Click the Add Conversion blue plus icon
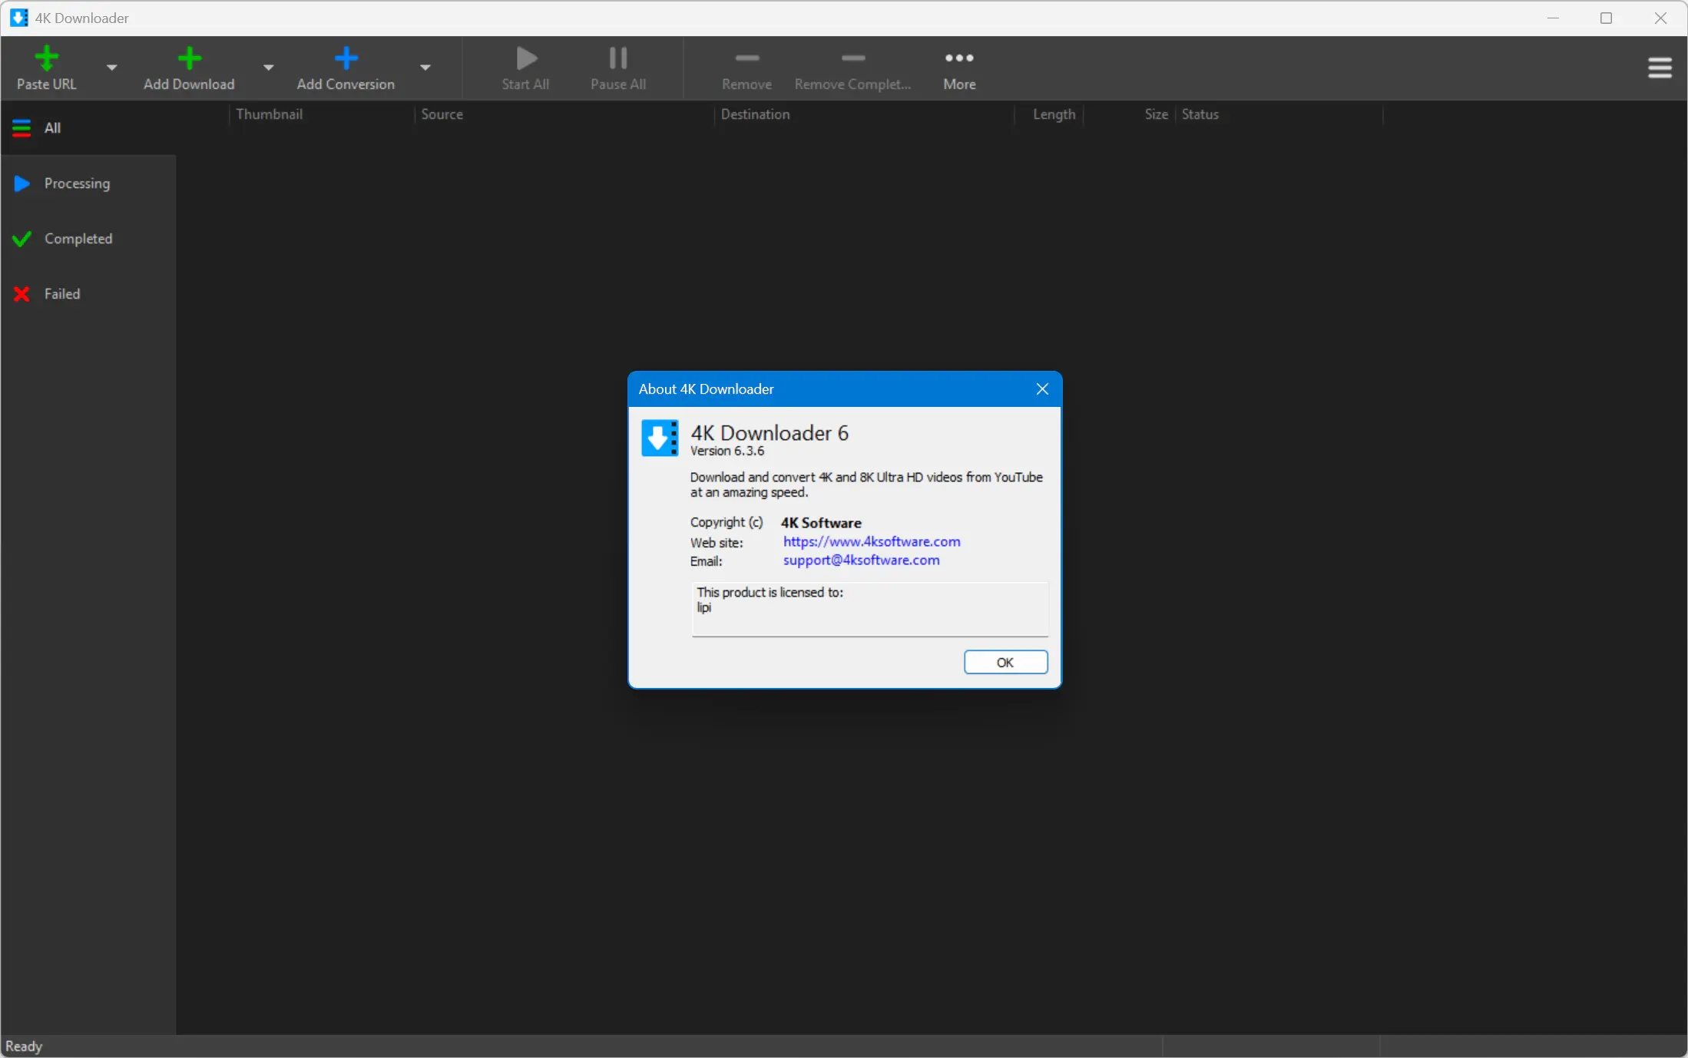This screenshot has width=1688, height=1058. 346,58
